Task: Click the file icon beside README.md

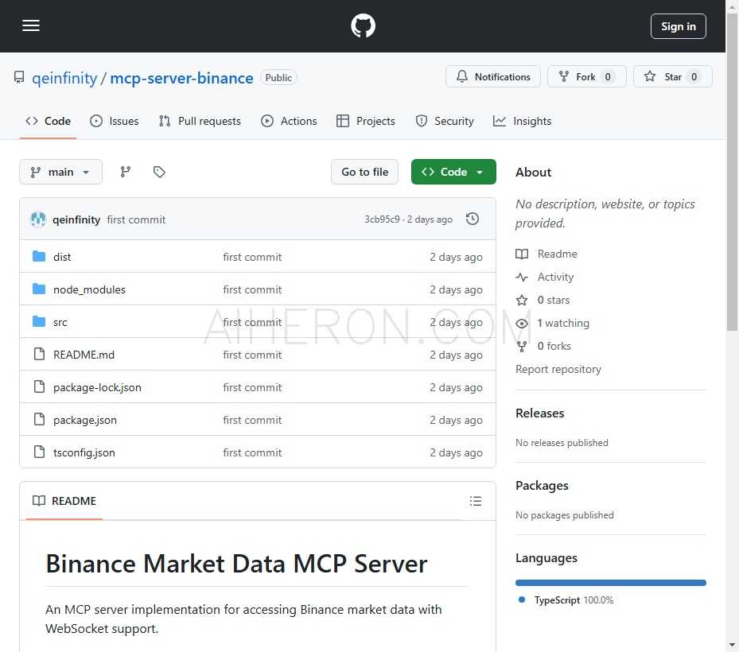Action: click(x=39, y=354)
